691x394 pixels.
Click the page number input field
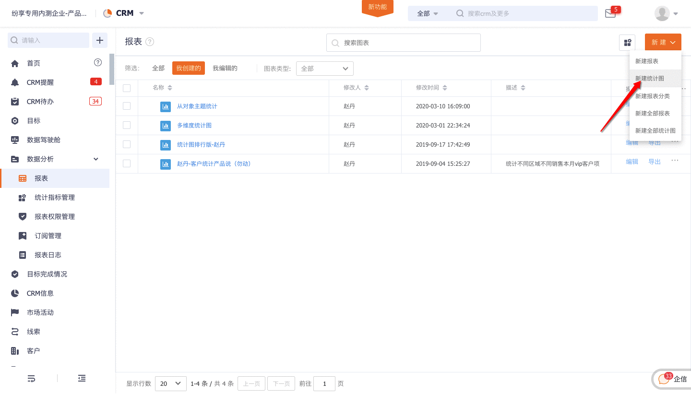(x=324, y=383)
